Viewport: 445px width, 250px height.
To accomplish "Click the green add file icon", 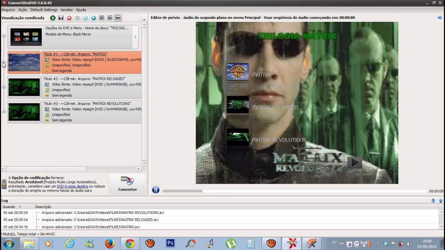I will click(x=53, y=18).
